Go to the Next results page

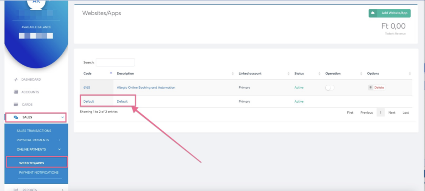point(391,112)
